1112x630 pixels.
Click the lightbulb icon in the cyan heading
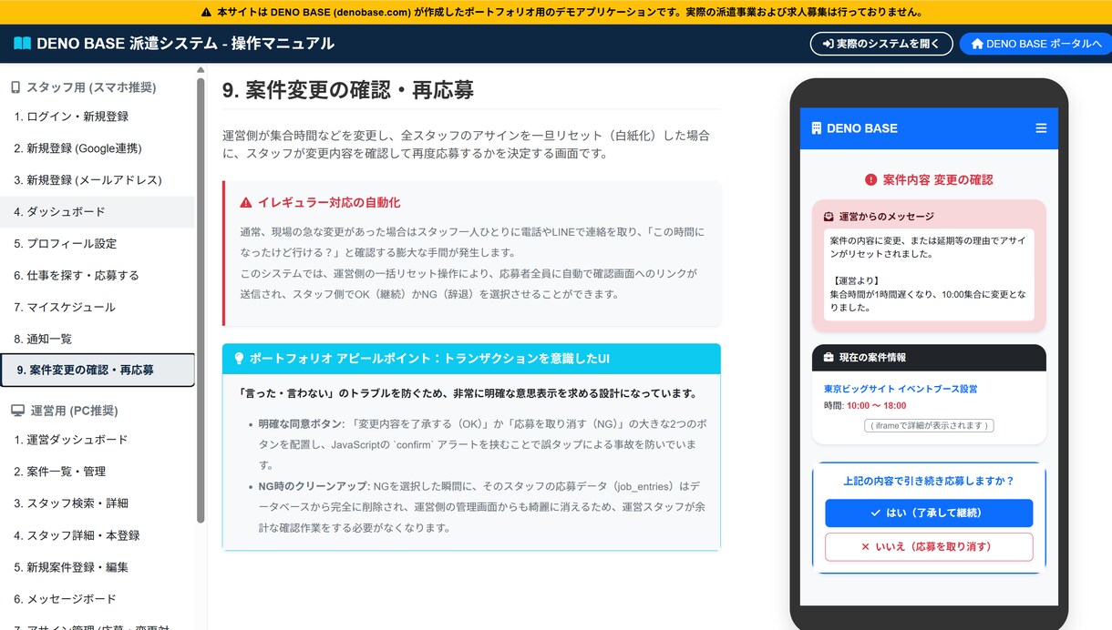pyautogui.click(x=240, y=359)
